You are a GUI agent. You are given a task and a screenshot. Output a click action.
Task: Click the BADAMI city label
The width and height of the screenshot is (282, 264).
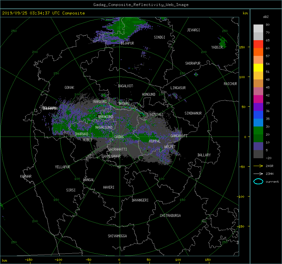point(124,104)
